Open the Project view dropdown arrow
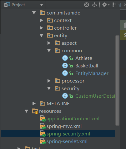 coord(42,5)
